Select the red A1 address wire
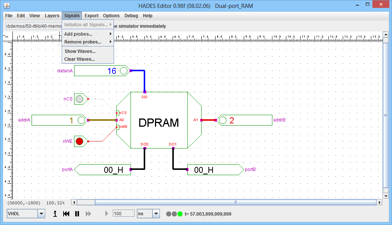The width and height of the screenshot is (392, 225). coord(208,120)
